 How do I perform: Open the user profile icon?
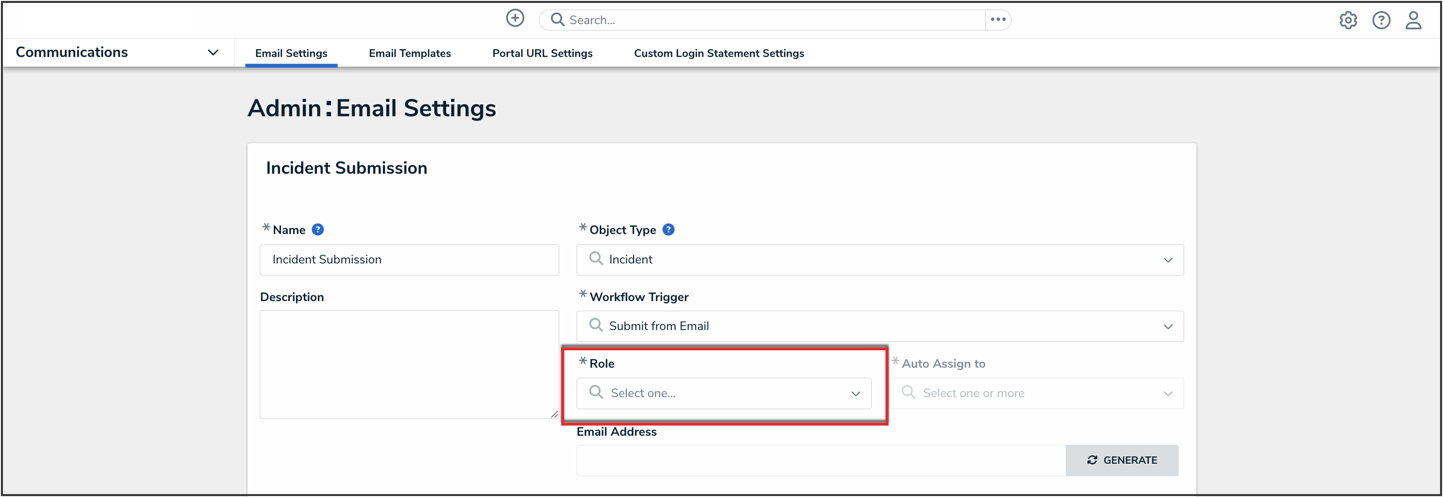point(1413,21)
